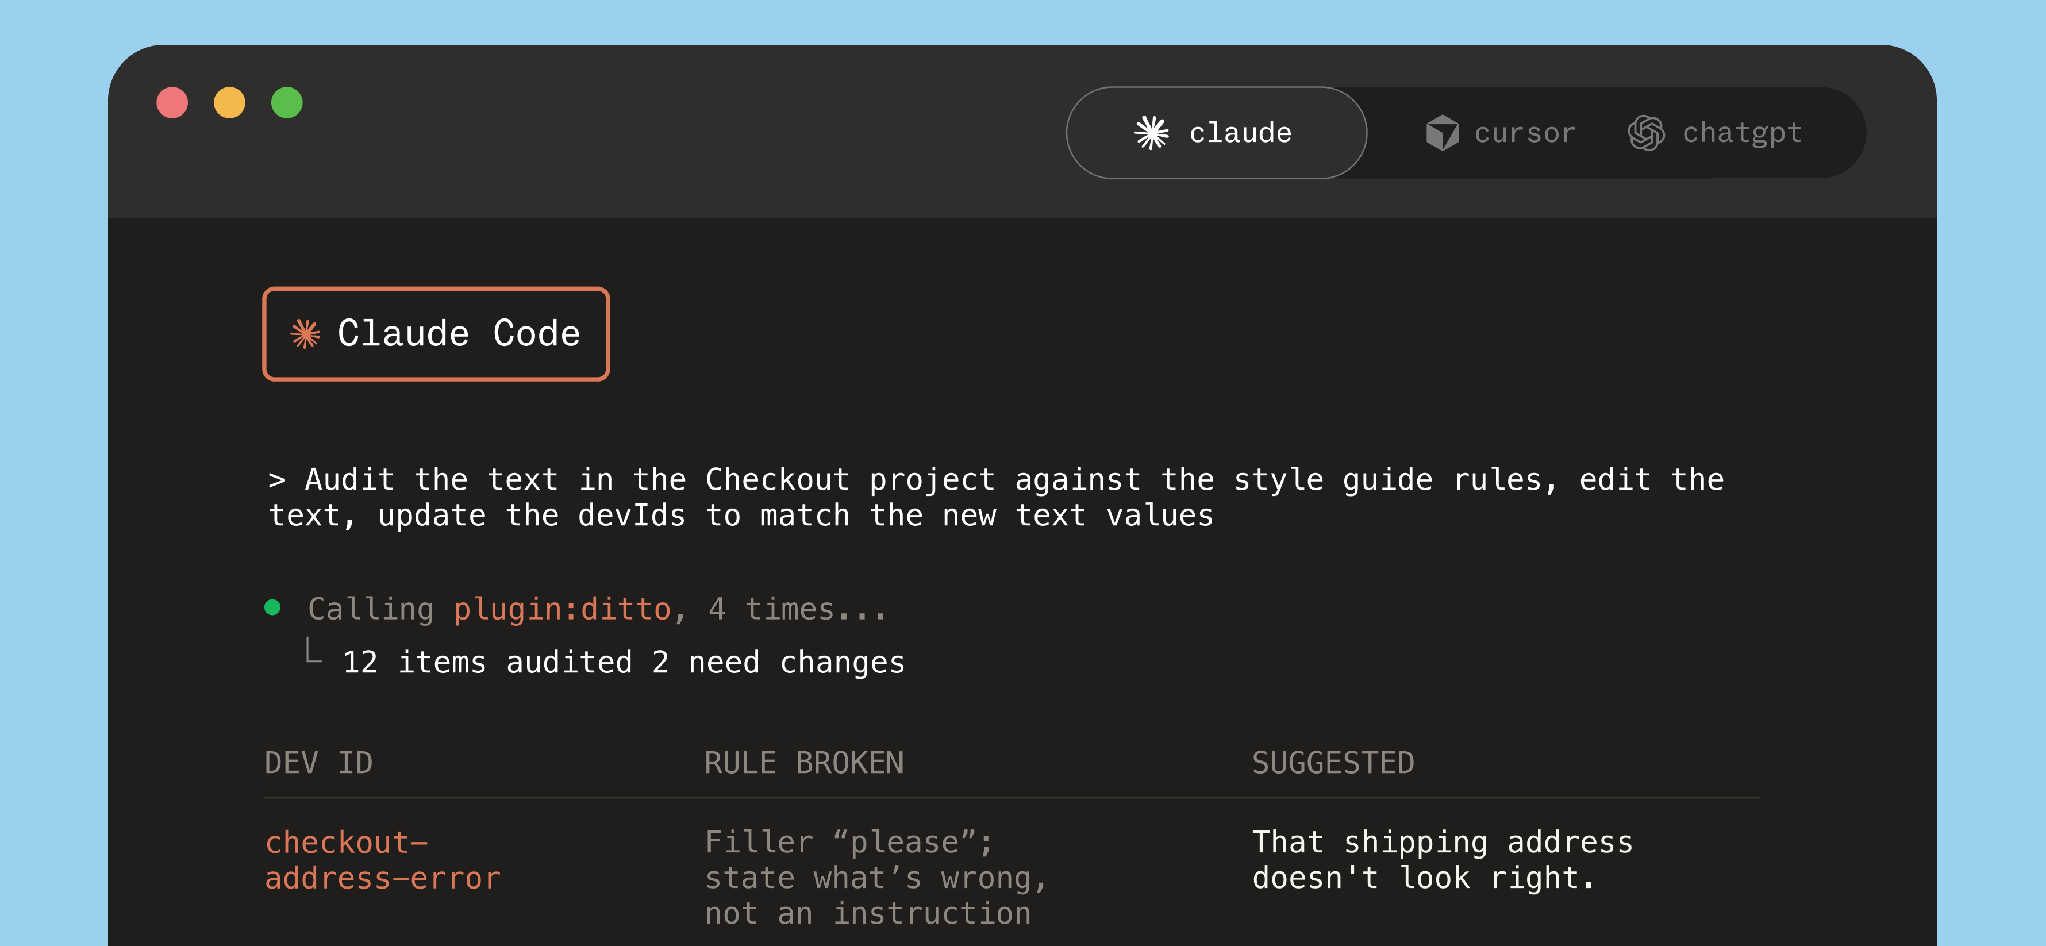
Task: Switch to the cursor tab
Action: (1501, 133)
